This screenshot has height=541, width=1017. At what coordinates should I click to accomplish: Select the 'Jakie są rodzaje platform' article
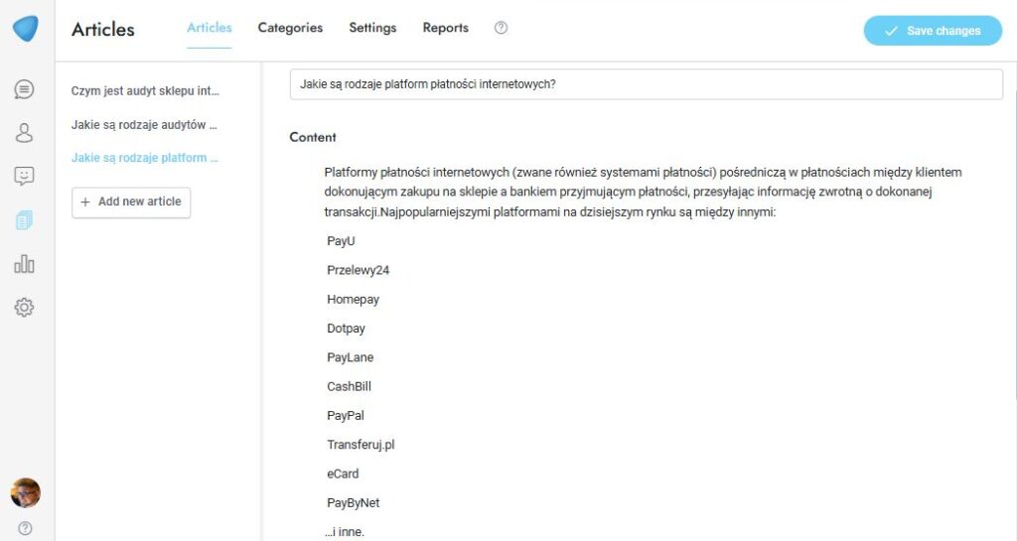coord(145,158)
